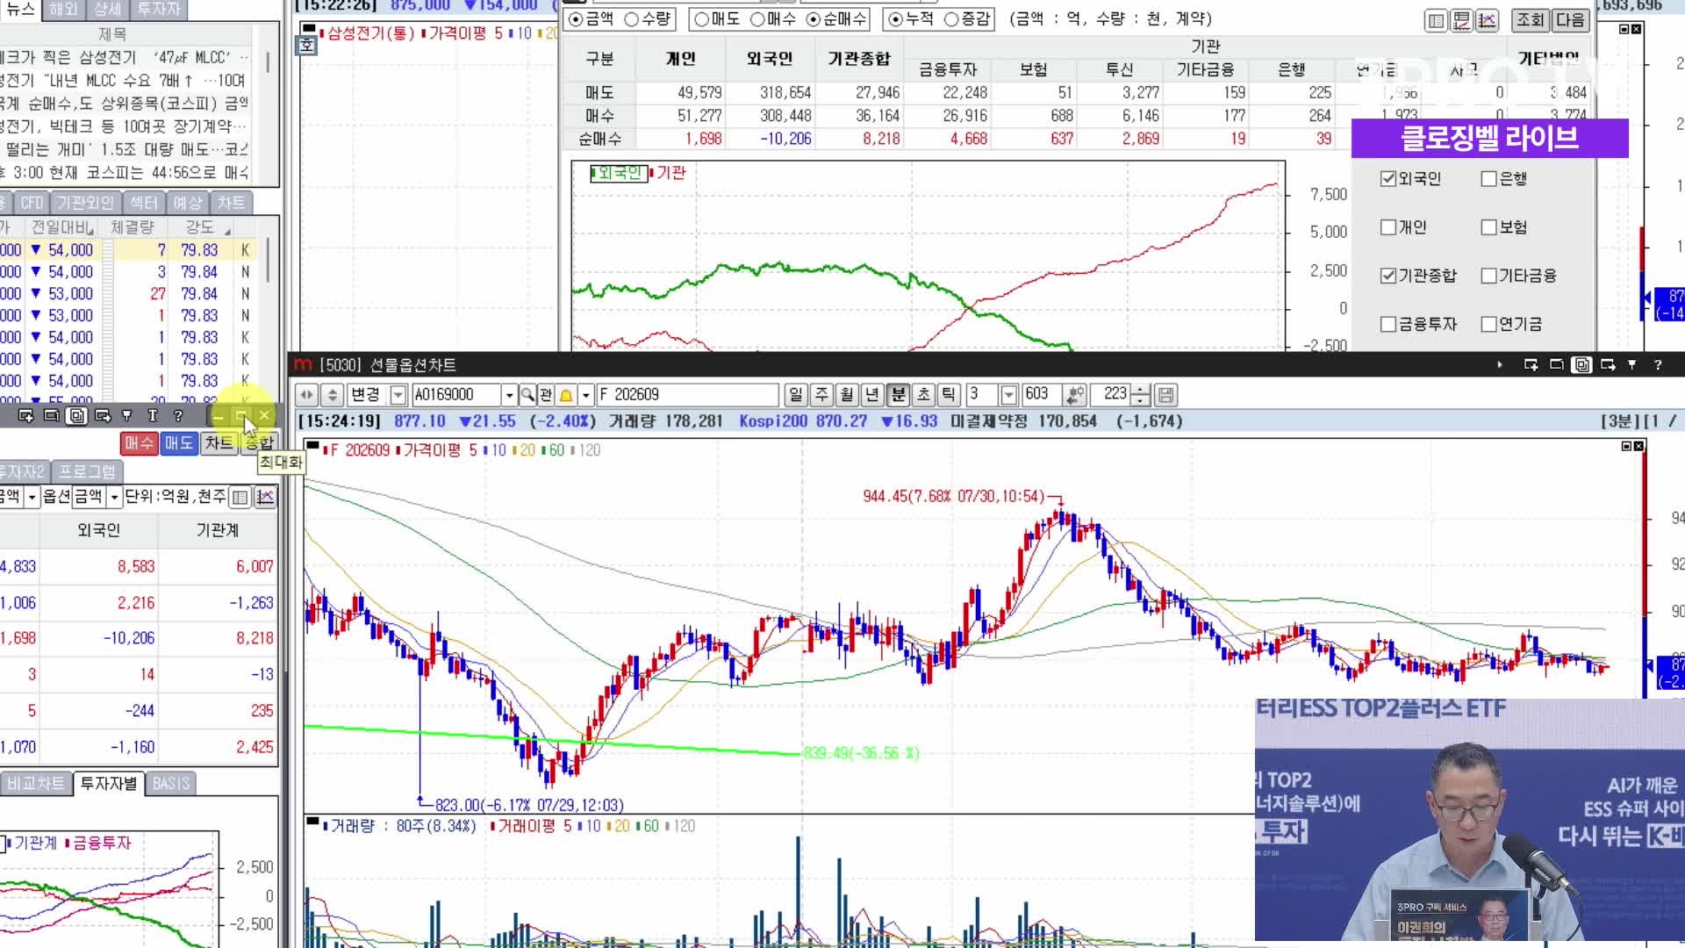Viewport: 1685px width, 948px height.
Task: Click the chart layout icon right of the 223 stepper
Action: (1165, 395)
